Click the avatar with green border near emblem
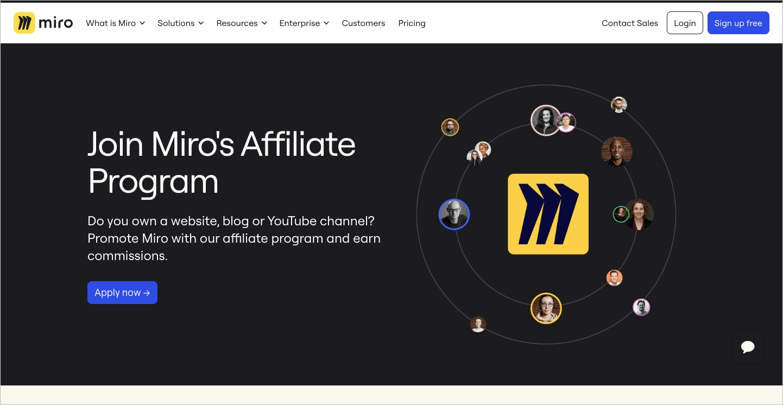Image resolution: width=783 pixels, height=405 pixels. [621, 214]
